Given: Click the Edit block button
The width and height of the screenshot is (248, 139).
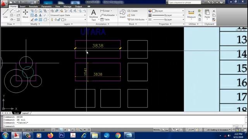Looking at the screenshot, I should tap(131, 15).
